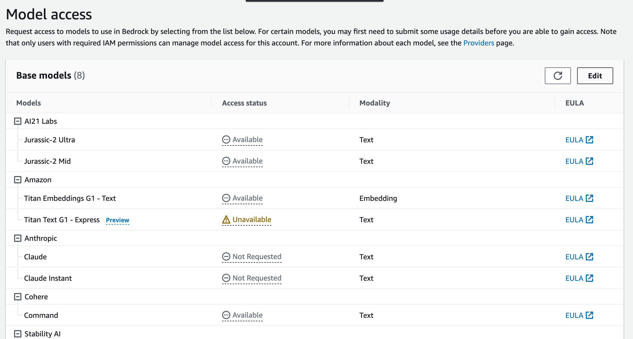Select the Titan Embeddings G1 - Text name

point(70,198)
